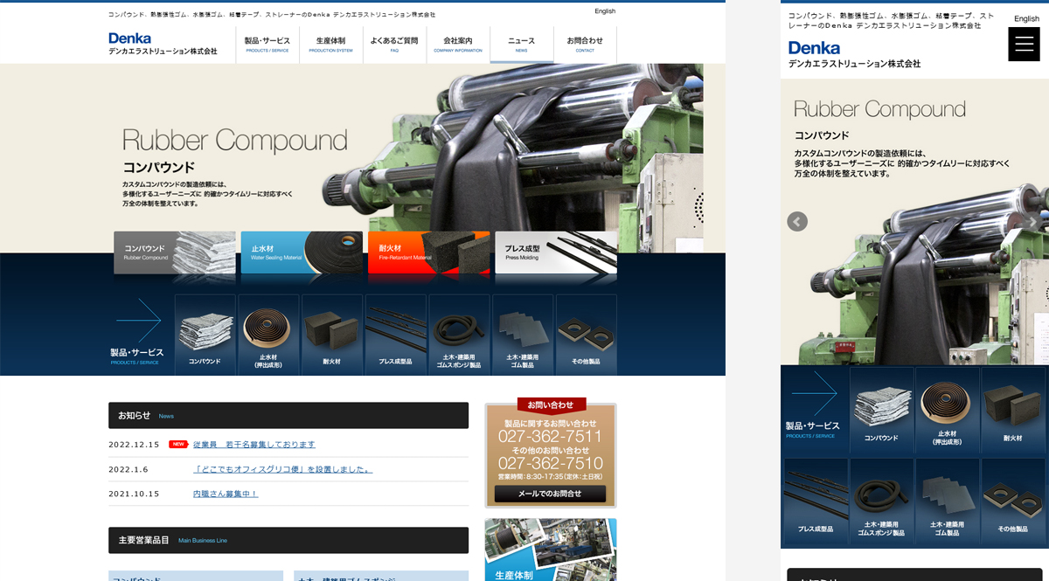Click the previous slide arrow in mobile view
Viewport: 1049px width, 581px height.
796,222
